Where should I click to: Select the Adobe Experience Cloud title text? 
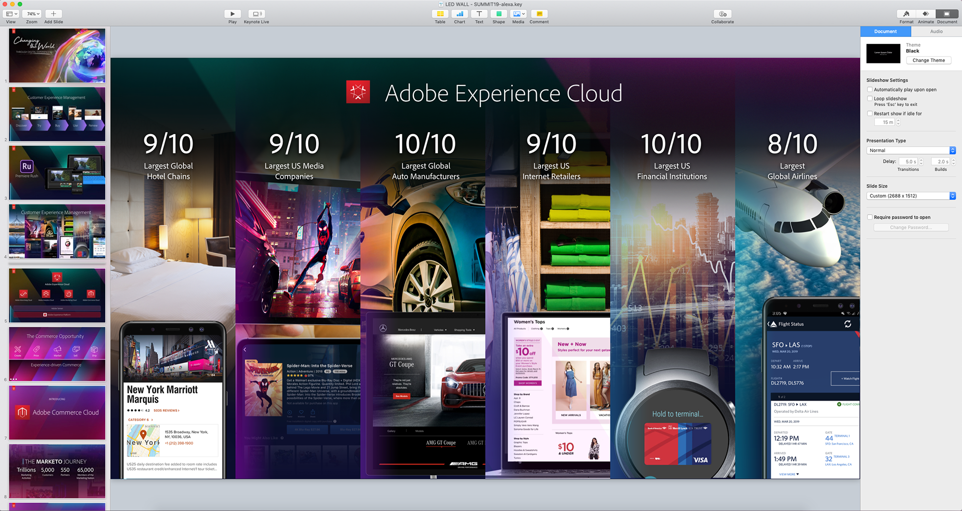tap(504, 94)
